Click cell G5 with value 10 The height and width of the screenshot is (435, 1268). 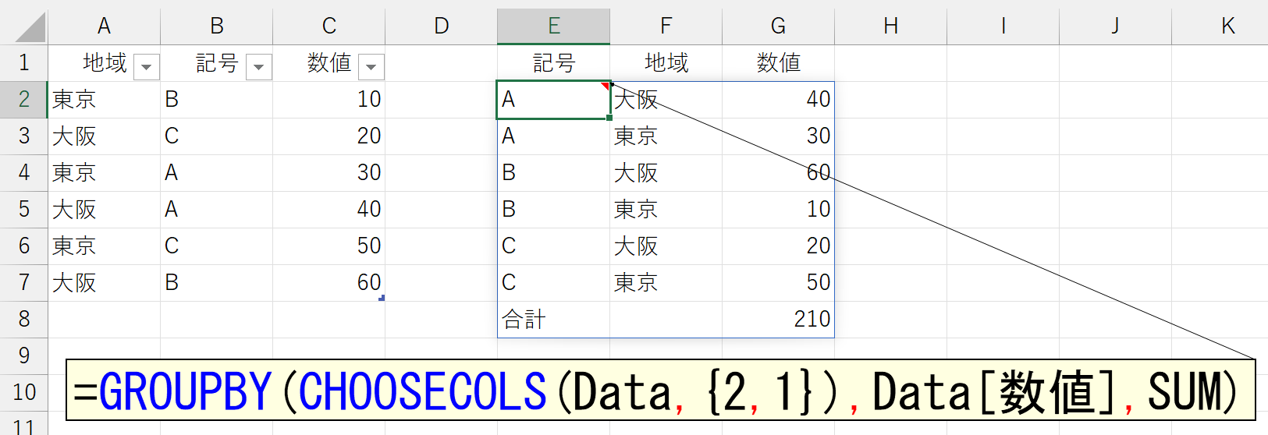(779, 210)
